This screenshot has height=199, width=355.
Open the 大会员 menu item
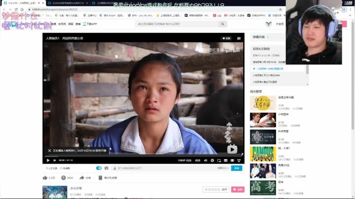(x=280, y=24)
